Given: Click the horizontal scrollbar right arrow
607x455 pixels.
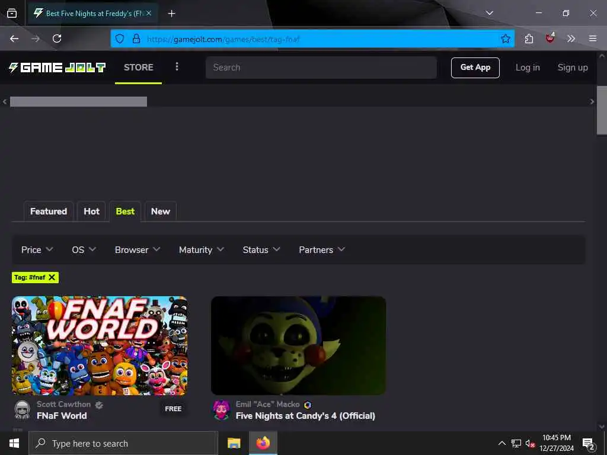Looking at the screenshot, I should 592,102.
